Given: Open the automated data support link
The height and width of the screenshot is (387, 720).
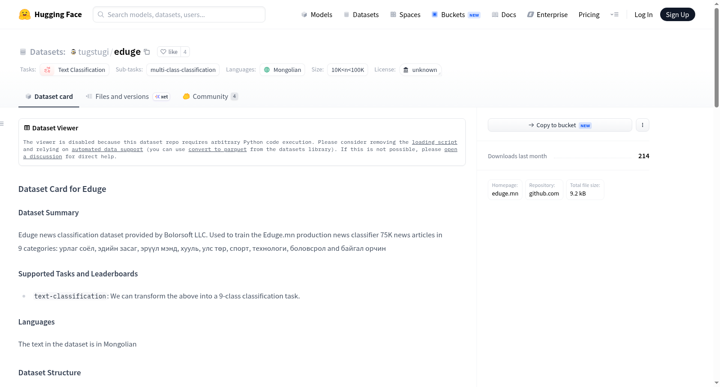Looking at the screenshot, I should point(107,149).
